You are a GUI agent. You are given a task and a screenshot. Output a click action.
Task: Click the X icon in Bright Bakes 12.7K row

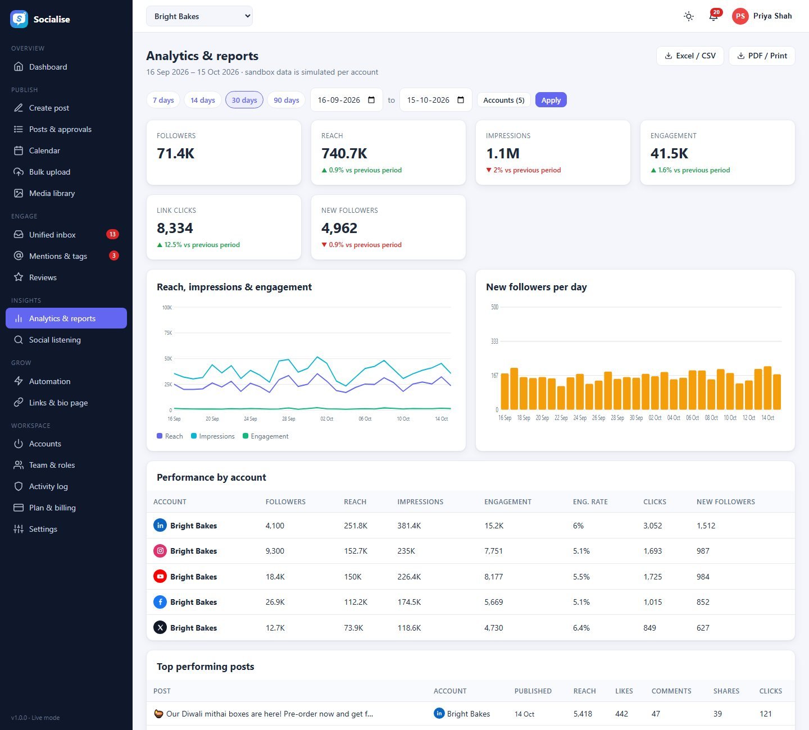tap(160, 628)
